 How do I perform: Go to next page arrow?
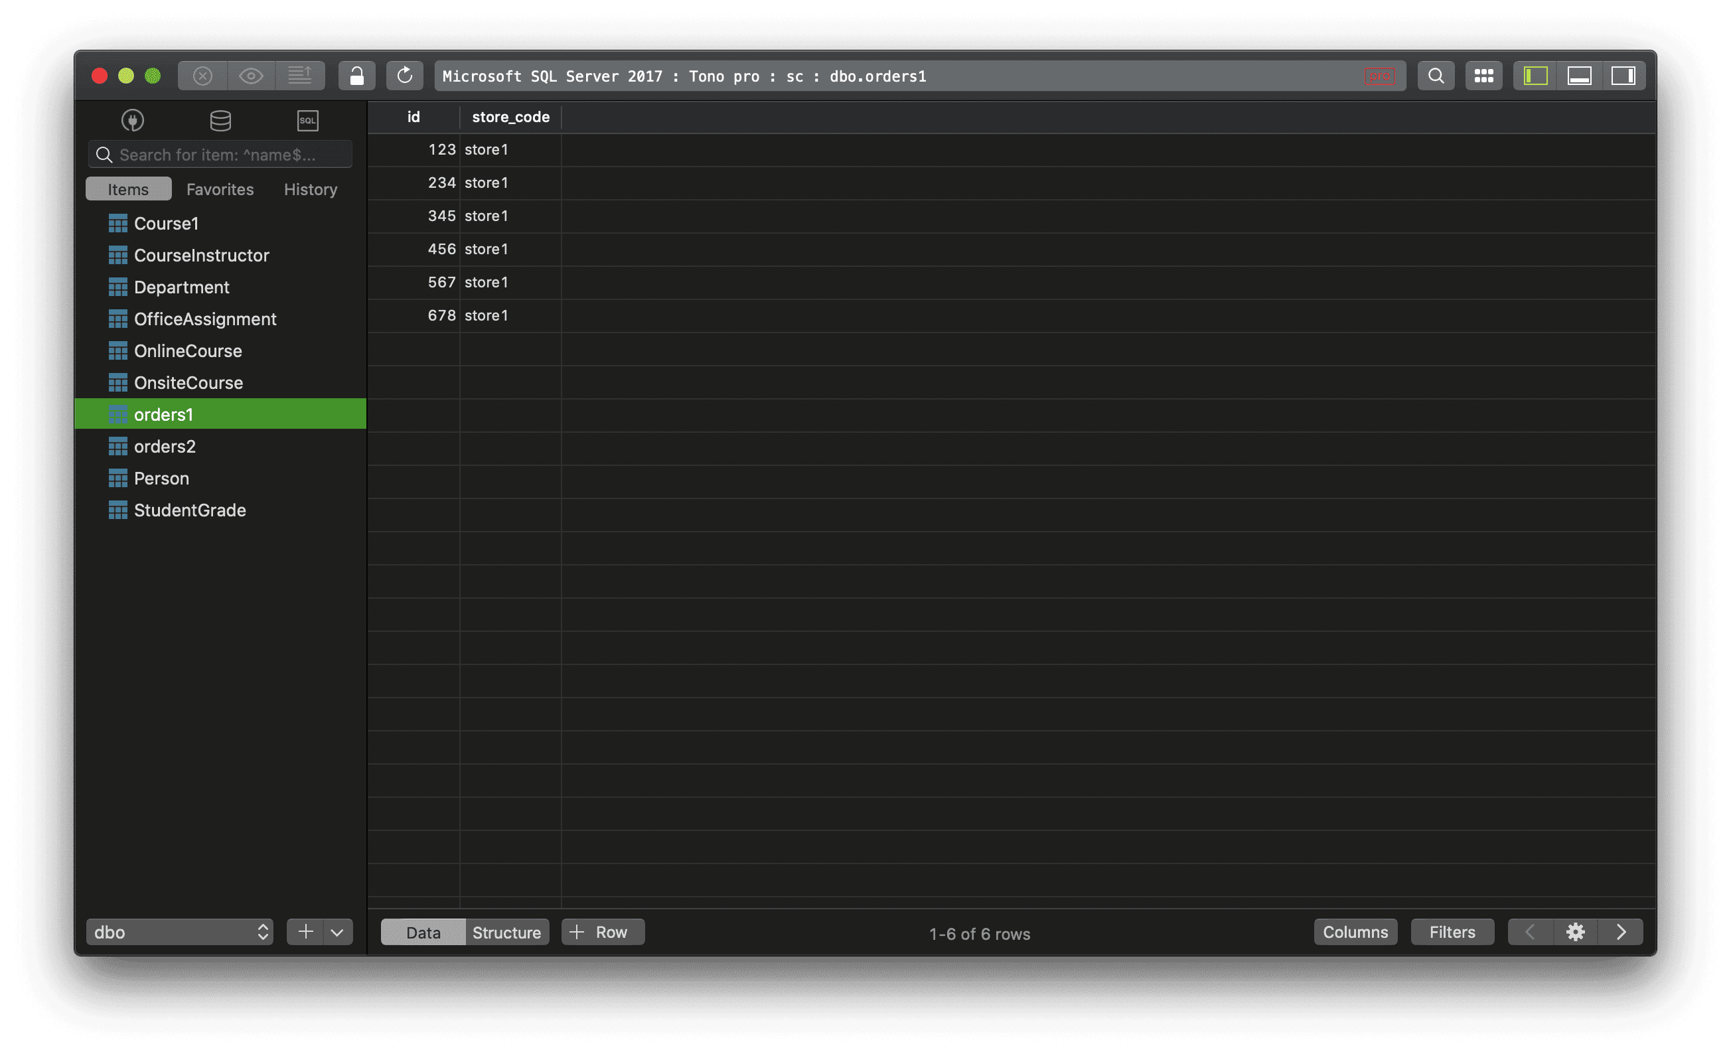tap(1621, 932)
